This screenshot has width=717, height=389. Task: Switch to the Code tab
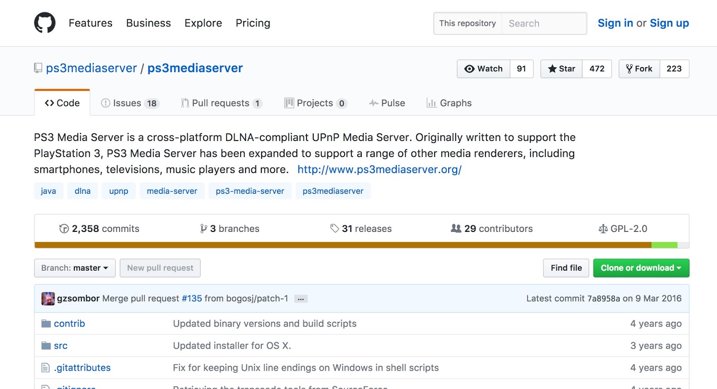[62, 103]
